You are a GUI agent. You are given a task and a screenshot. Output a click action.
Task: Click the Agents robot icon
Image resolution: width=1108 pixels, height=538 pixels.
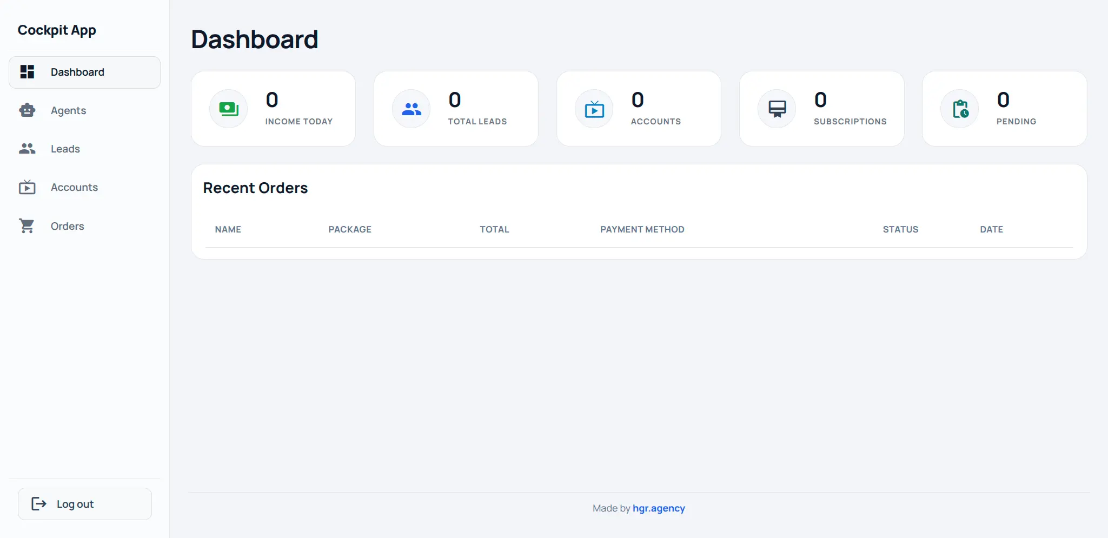point(27,110)
